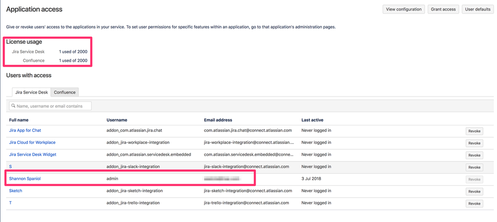Select the username addon_jira-workplace-integration

(138, 142)
